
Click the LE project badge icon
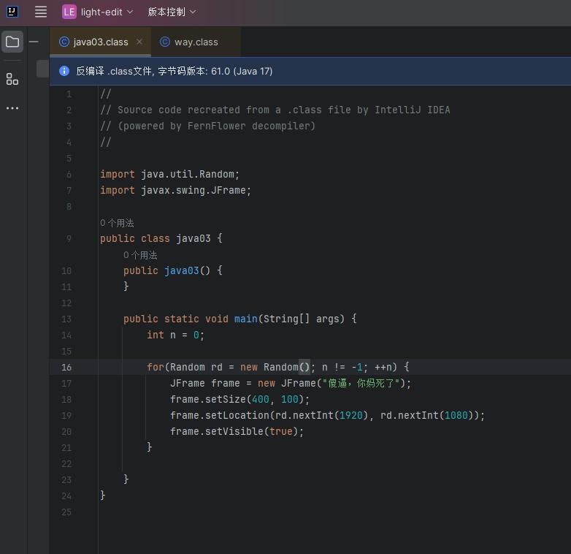click(69, 12)
